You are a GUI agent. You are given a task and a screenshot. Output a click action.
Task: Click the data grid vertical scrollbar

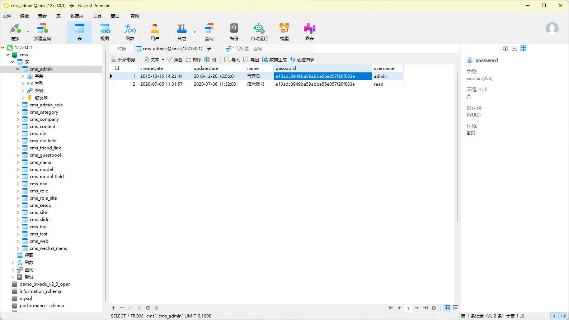point(457,146)
